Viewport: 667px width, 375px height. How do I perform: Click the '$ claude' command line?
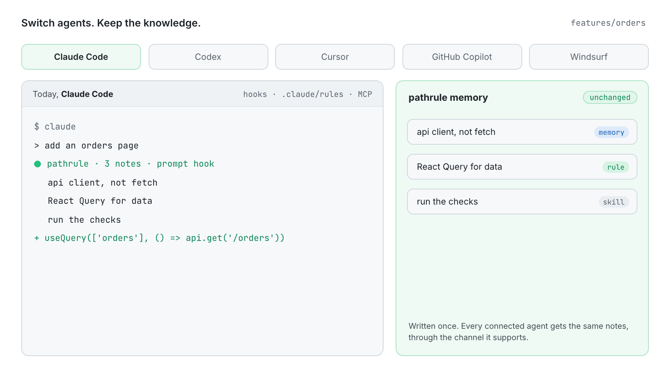pyautogui.click(x=55, y=127)
